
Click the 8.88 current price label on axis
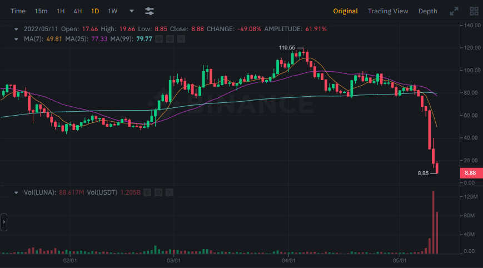[469, 173]
